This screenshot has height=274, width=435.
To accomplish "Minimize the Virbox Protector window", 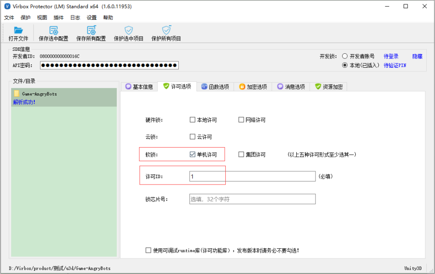I will [387, 6].
